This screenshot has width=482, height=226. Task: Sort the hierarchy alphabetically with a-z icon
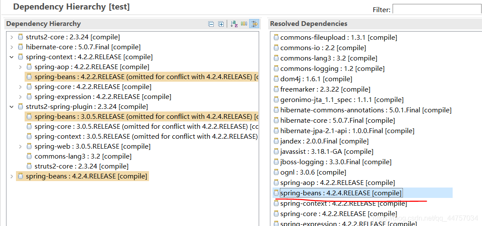coord(234,24)
